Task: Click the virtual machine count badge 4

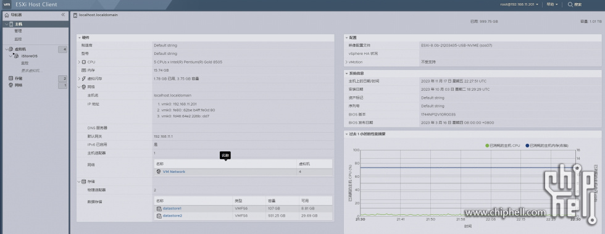Action: coord(62,49)
